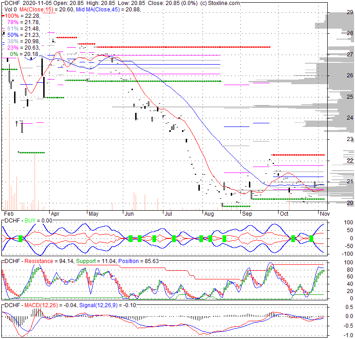Click the last green BUY marker before Nov
Viewport: 355px width, 339px height.
(x=311, y=238)
